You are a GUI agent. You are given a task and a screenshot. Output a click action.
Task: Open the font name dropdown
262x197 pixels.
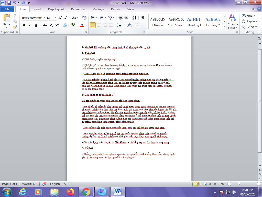point(44,18)
